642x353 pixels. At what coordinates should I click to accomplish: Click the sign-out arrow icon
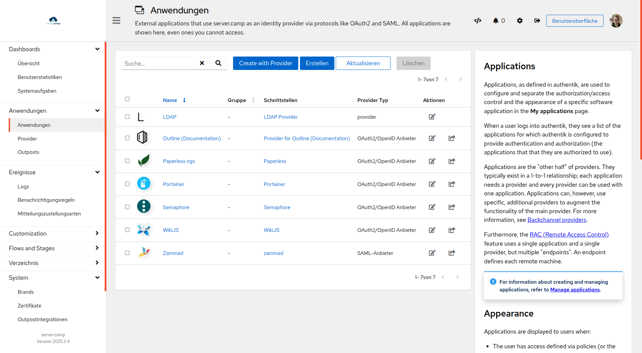[537, 21]
